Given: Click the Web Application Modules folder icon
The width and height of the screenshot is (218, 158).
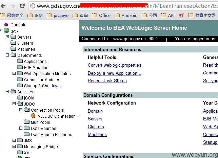Looking at the screenshot, I should [20, 73].
